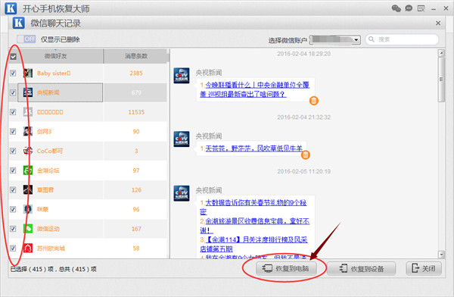454x297 pixels.
Task: Click 剑网3 contact avatar
Action: [28, 131]
